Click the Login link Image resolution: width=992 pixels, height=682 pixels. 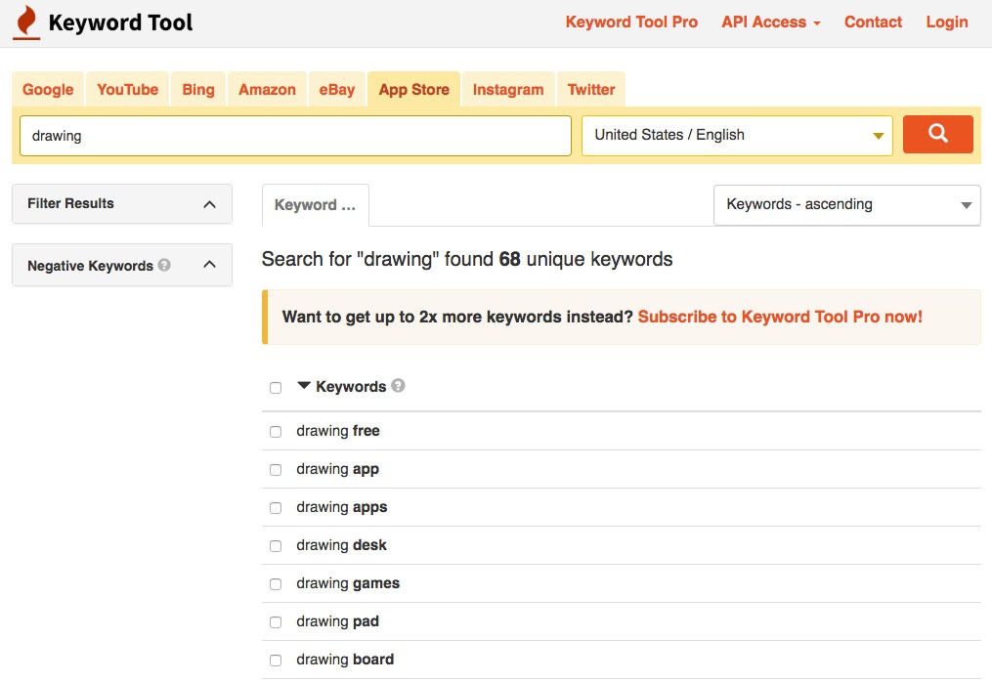point(946,21)
